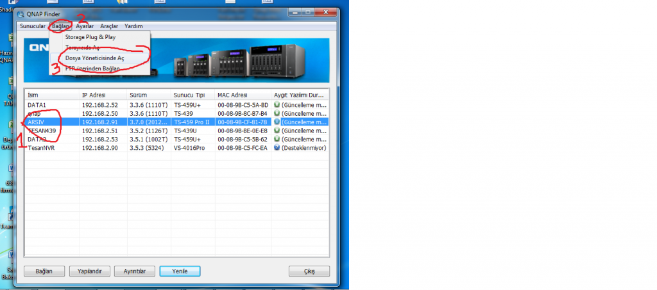The height and width of the screenshot is (290, 657).
Task: Click version 3.5.2 (1126T) cell
Action: [x=148, y=131]
